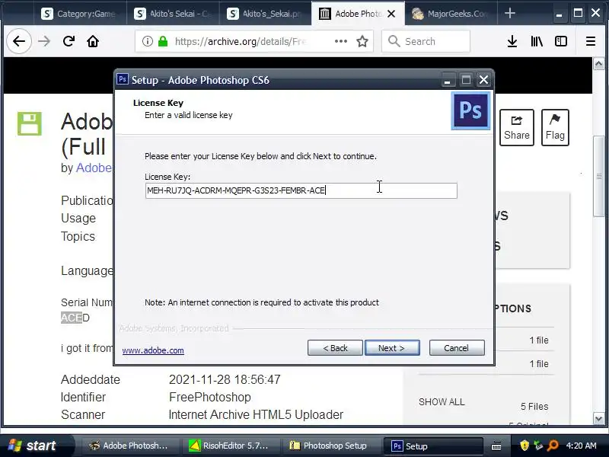Screen dimensions: 609x457
Task: Minimize the Setup dialog window
Action: point(447,80)
